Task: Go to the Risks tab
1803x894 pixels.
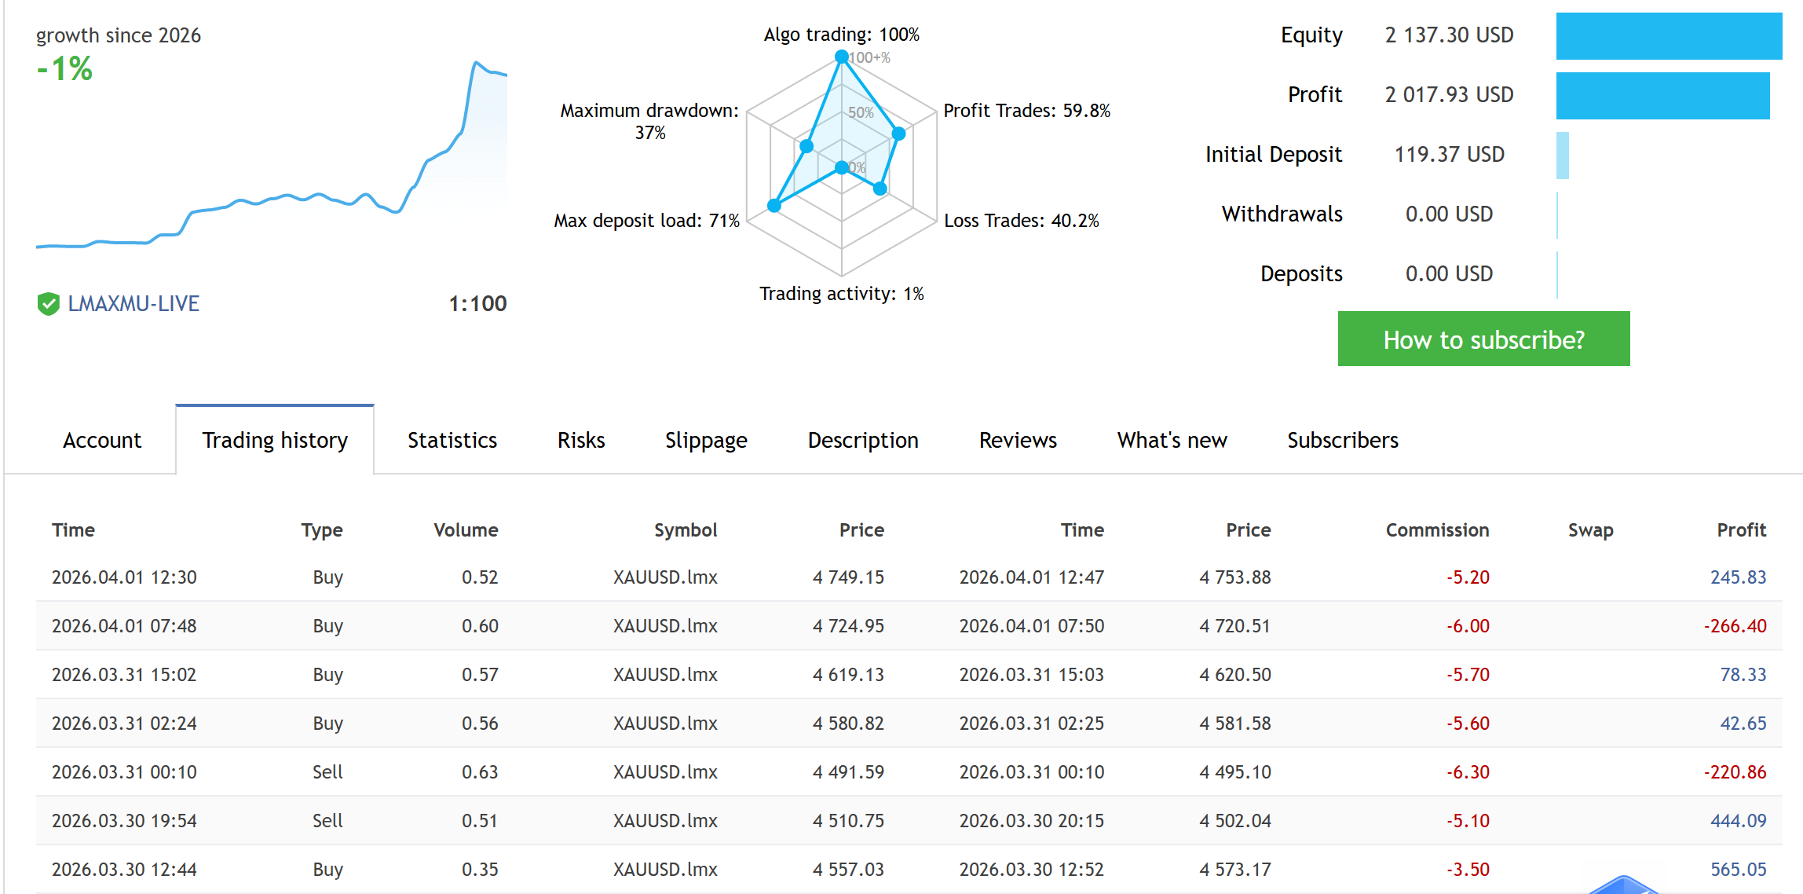Action: click(581, 440)
